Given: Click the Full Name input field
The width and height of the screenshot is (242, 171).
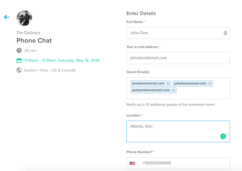Looking at the screenshot, I should (173, 33).
